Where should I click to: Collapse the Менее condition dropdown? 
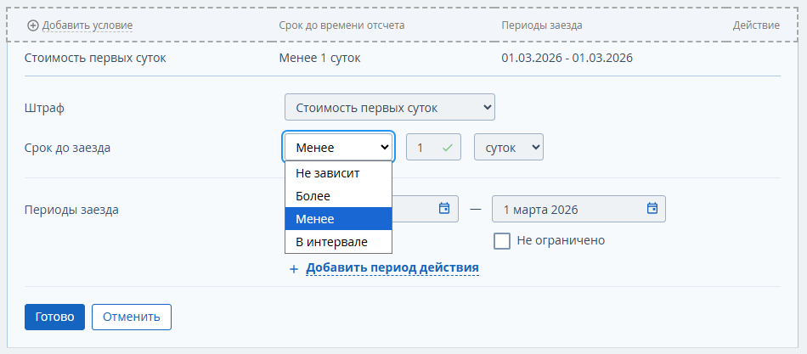(x=338, y=148)
